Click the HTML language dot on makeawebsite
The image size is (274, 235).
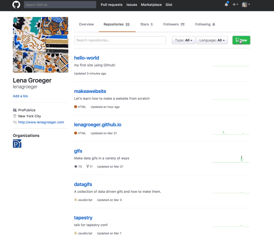click(x=76, y=107)
